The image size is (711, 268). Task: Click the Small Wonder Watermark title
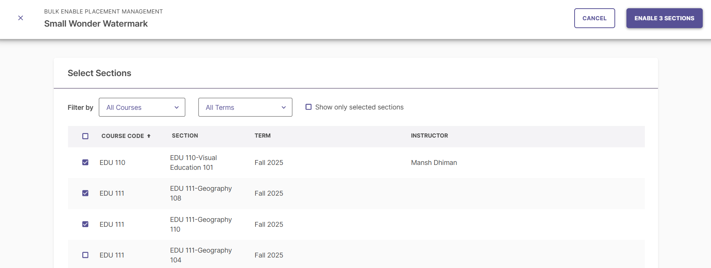point(96,24)
